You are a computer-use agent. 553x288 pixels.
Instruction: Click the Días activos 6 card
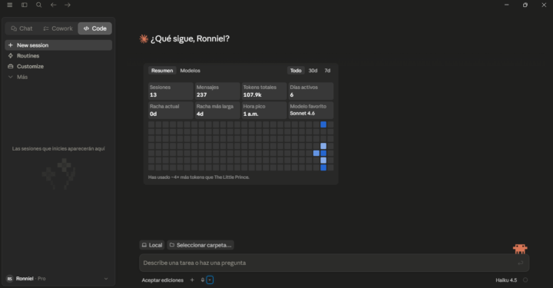click(311, 91)
